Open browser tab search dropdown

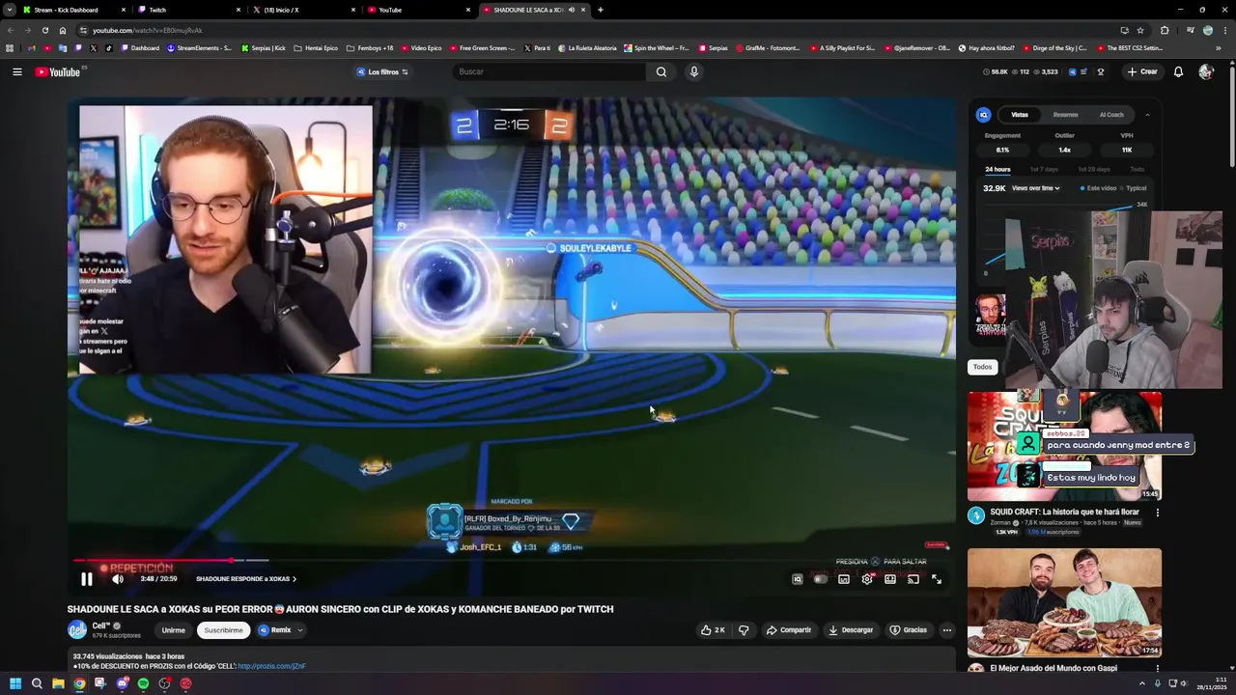[10, 10]
